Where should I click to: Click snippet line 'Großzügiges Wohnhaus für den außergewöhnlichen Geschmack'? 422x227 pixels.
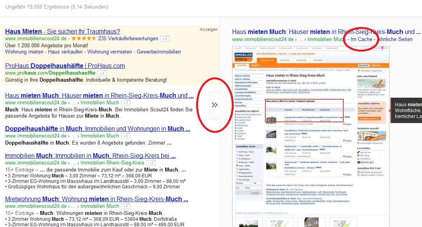tap(92, 187)
